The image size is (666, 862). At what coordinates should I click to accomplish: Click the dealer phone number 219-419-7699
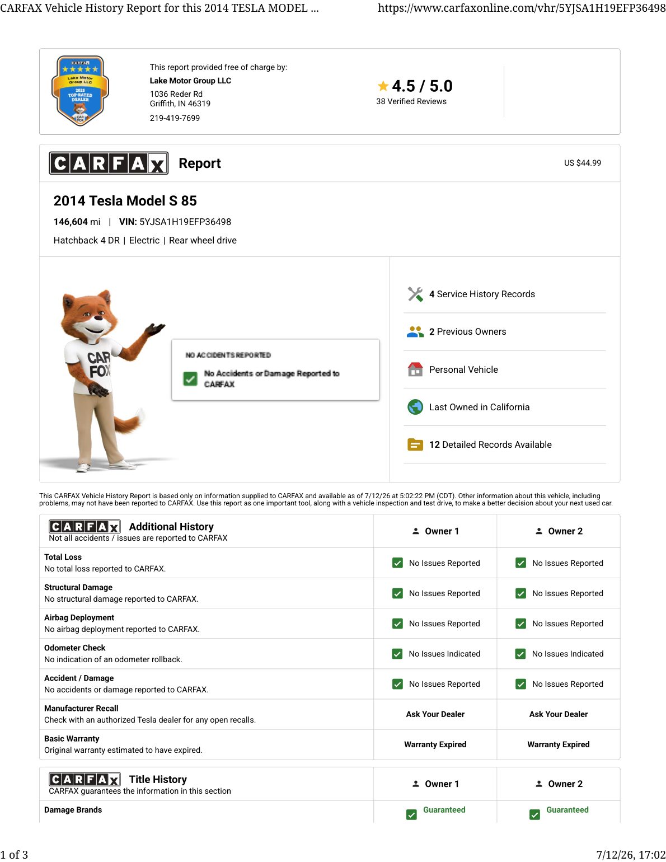[x=175, y=118]
